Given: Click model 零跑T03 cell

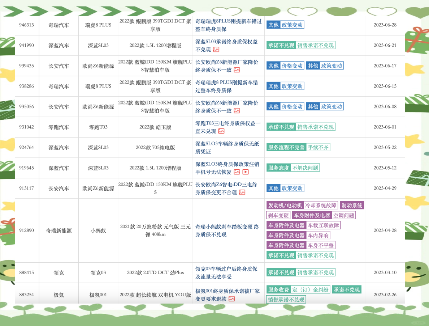Looking at the screenshot, I should point(98,127).
